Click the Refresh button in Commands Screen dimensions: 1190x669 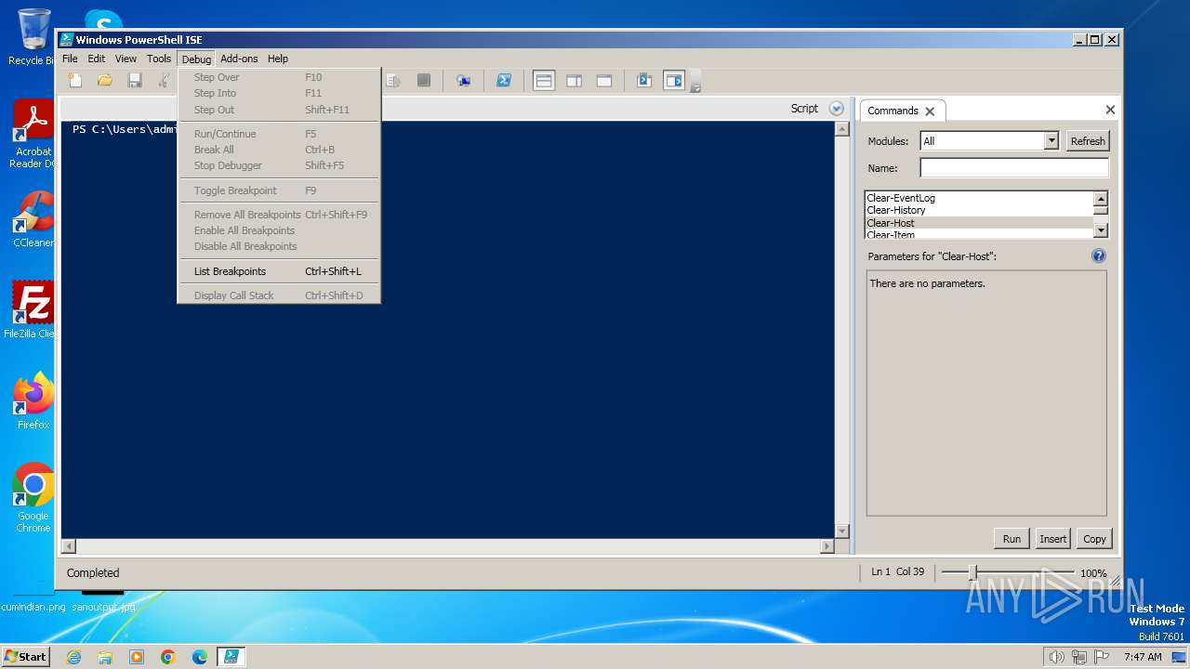pyautogui.click(x=1088, y=141)
